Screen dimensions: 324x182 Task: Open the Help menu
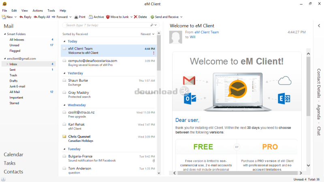(63, 11)
